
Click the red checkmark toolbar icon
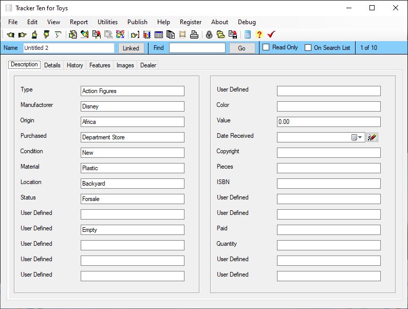[271, 34]
